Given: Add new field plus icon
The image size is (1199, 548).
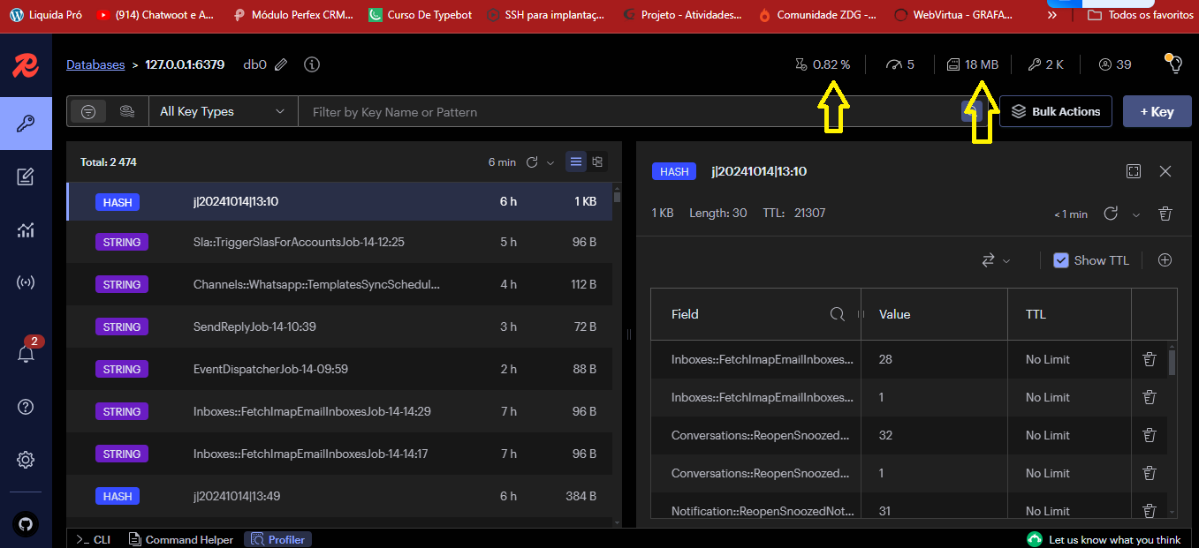Looking at the screenshot, I should coord(1165,260).
